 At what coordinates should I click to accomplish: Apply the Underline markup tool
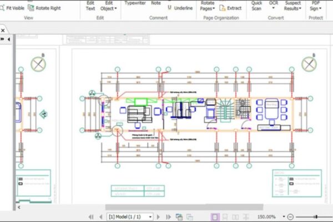click(x=180, y=8)
